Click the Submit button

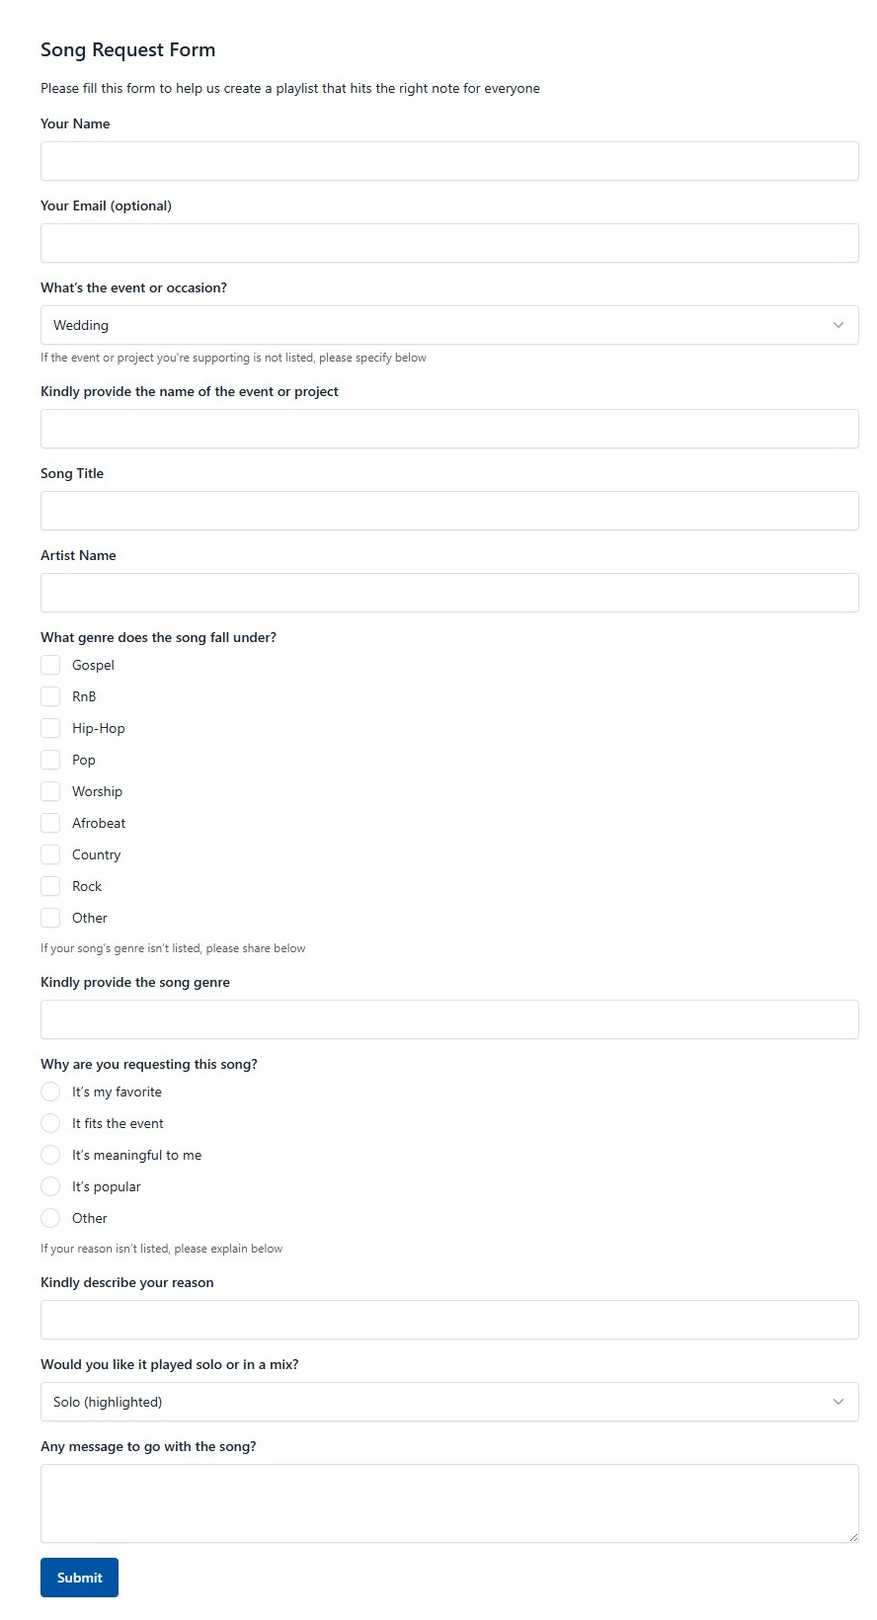(x=79, y=1578)
